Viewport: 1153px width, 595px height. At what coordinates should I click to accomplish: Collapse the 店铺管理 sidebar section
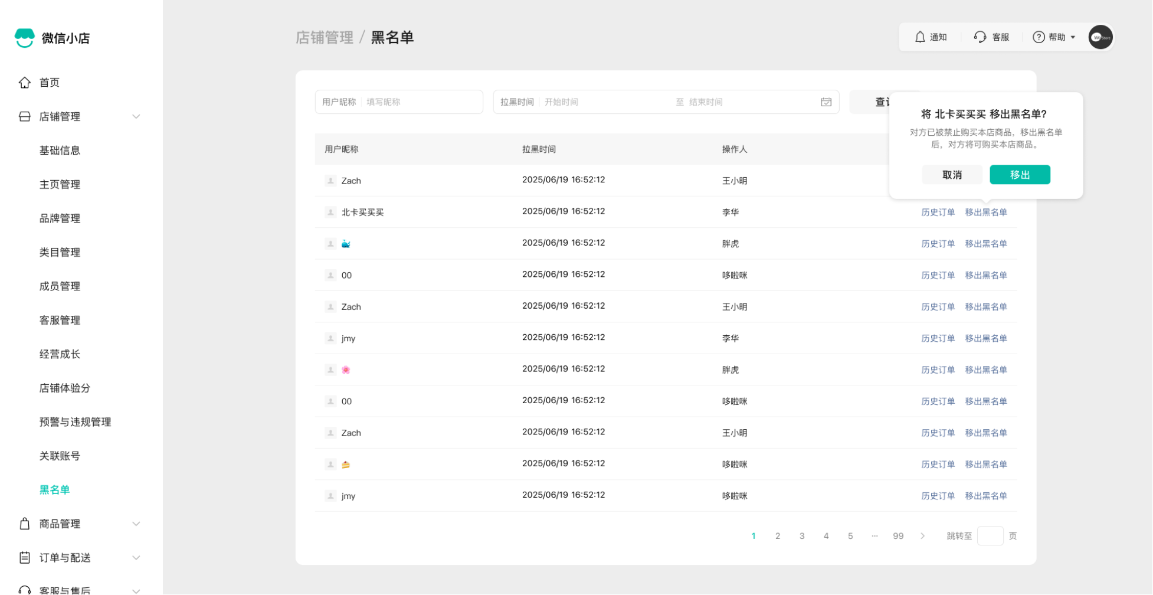136,117
